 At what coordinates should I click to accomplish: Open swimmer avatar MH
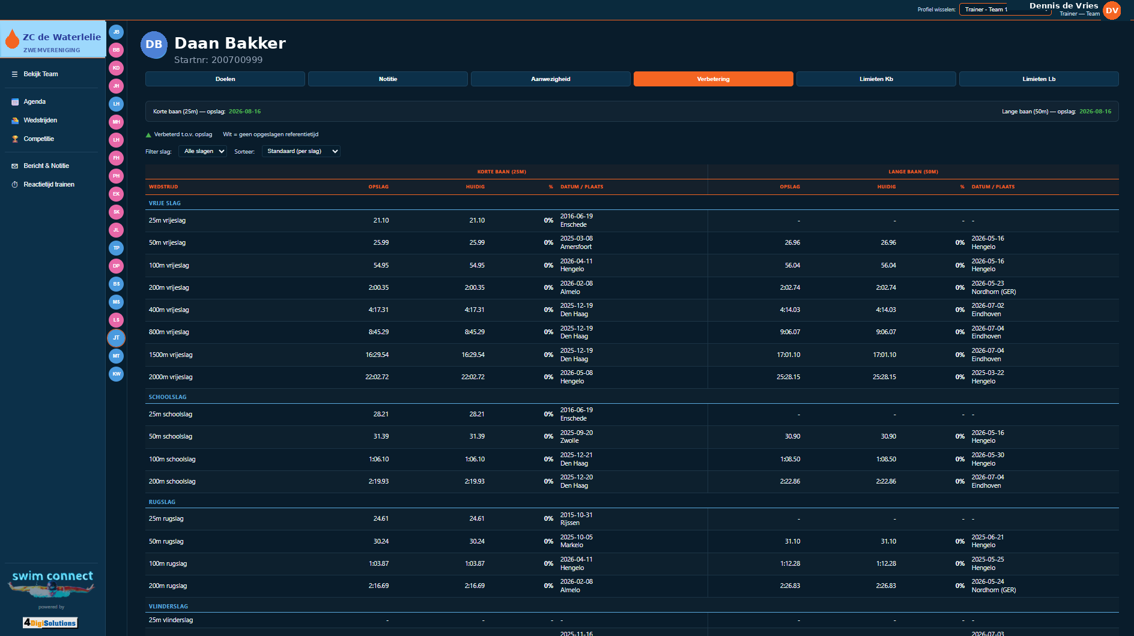[117, 122]
